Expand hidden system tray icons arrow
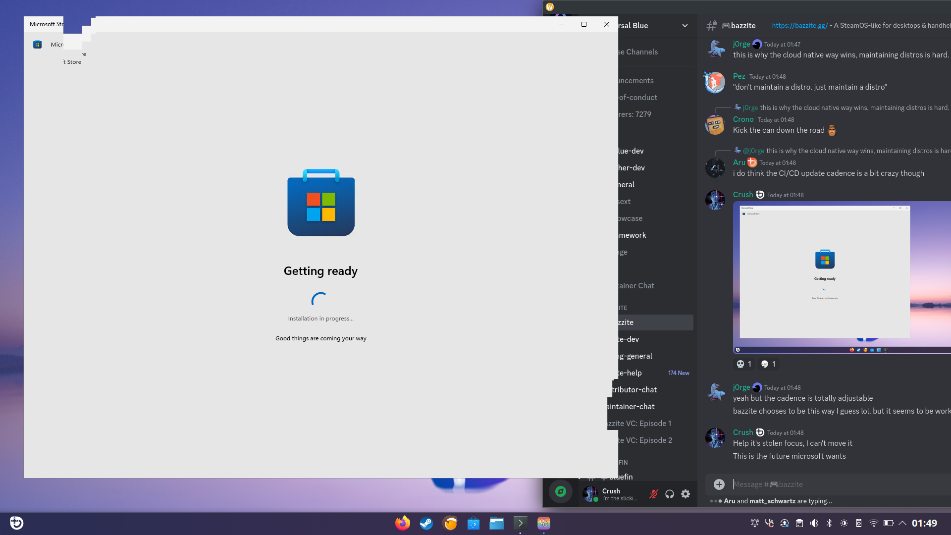The width and height of the screenshot is (951, 535). coord(902,523)
